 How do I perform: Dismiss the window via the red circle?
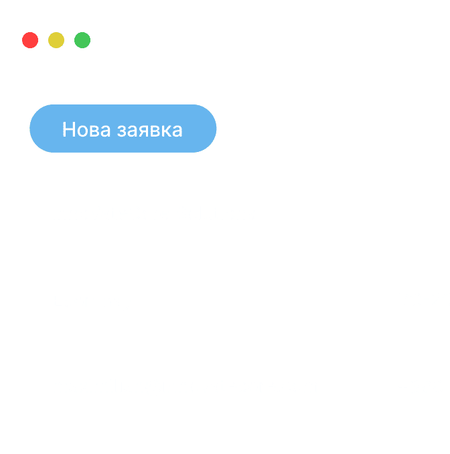pyautogui.click(x=30, y=40)
